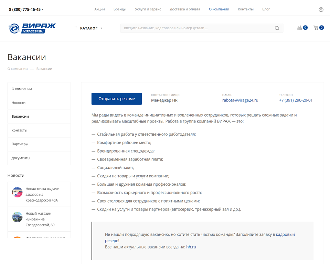This screenshot has width=330, height=265.
Task: Open the shopping cart icon
Action: [316, 28]
